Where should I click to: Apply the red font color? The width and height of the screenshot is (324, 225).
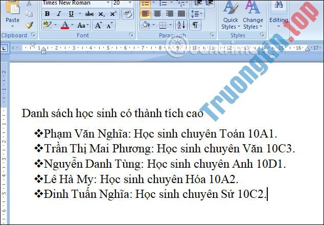[x=65, y=25]
